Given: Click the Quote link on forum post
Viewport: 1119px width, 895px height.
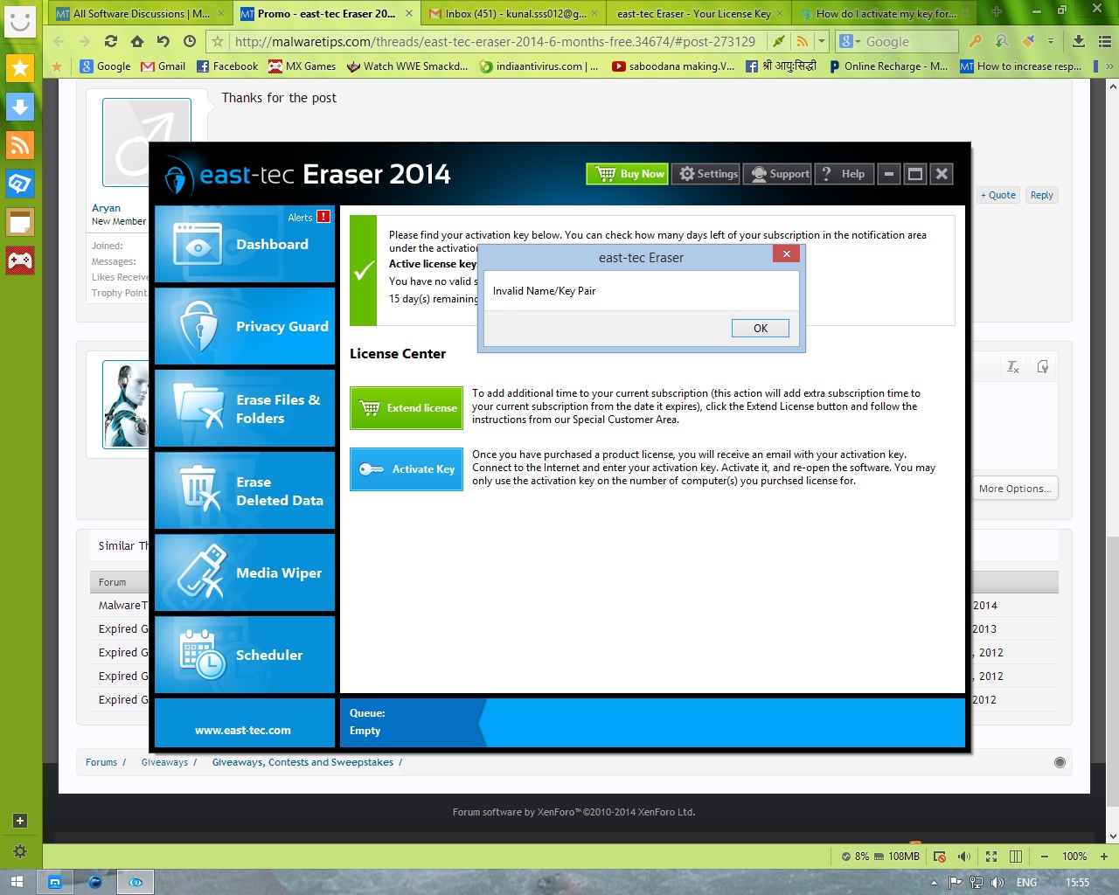Looking at the screenshot, I should [998, 195].
